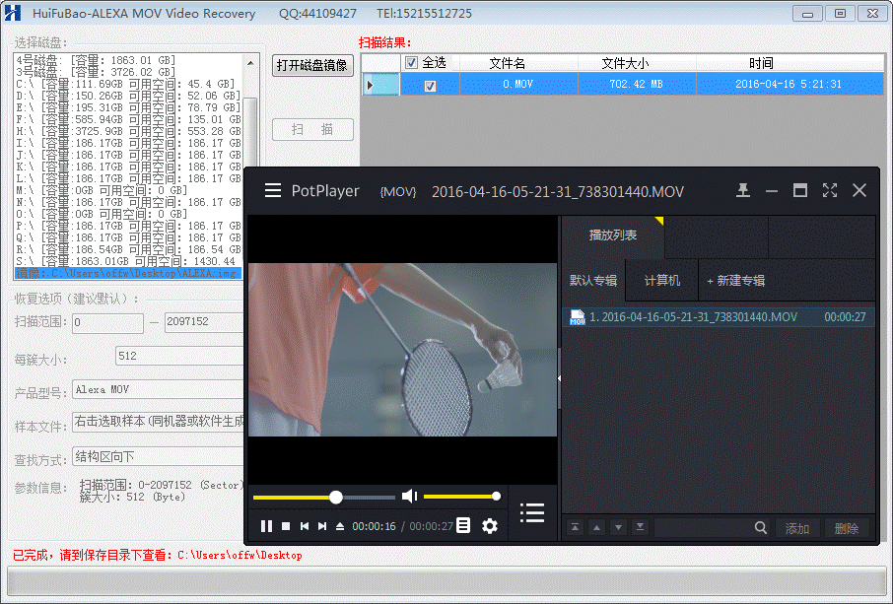Viewport: 893px width, 604px height.
Task: Click the 702.42 MB size cell
Action: click(x=636, y=85)
